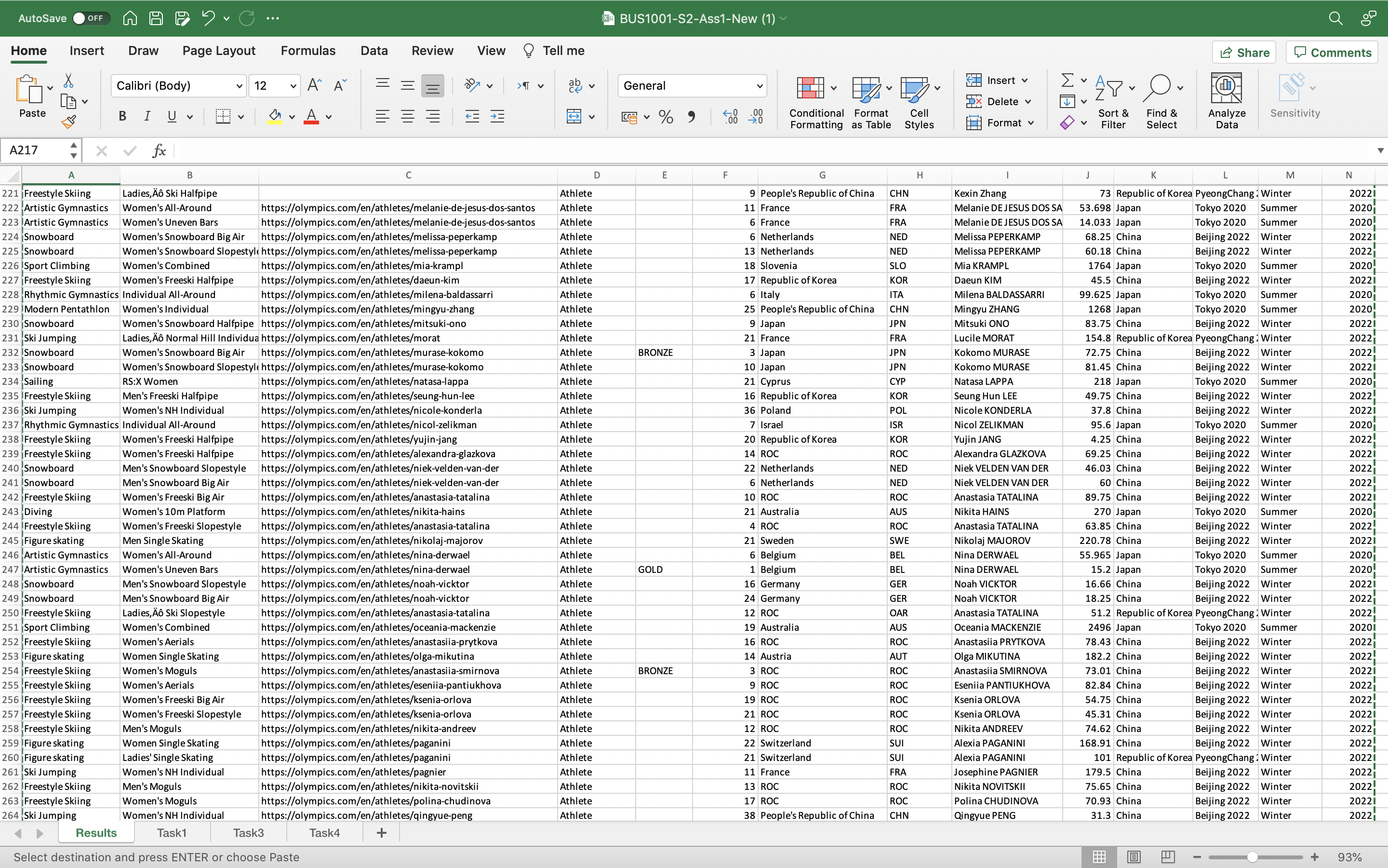Click the zoom slider handle

tap(1253, 857)
